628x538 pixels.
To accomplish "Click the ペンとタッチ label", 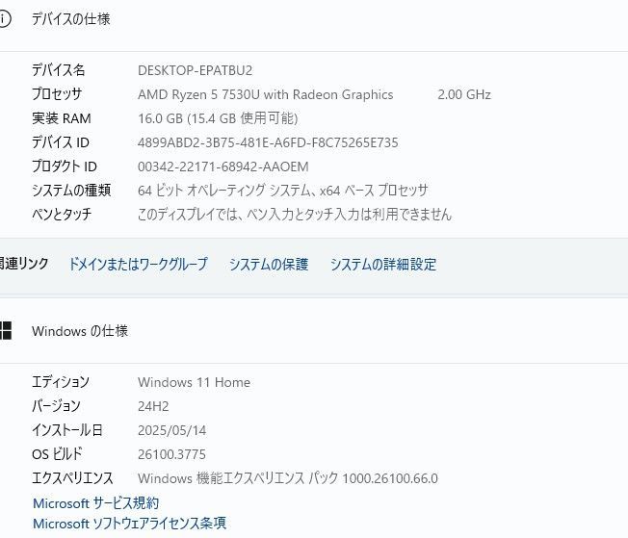I will coord(62,215).
